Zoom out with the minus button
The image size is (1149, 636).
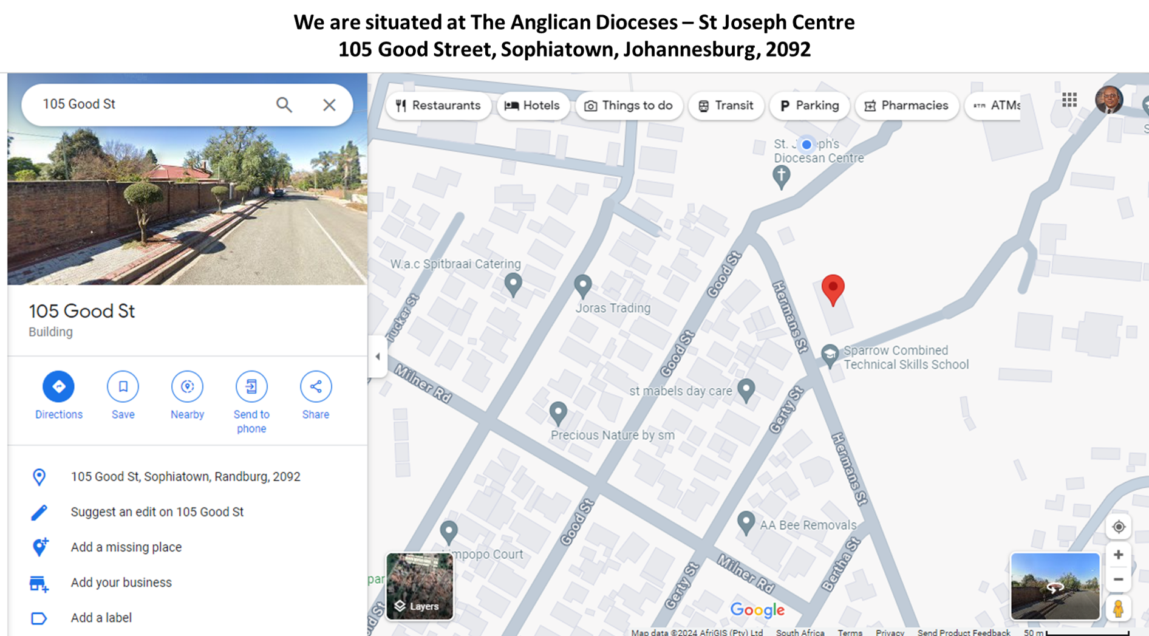tap(1118, 580)
